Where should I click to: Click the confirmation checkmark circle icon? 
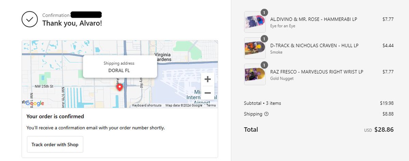click(x=30, y=19)
